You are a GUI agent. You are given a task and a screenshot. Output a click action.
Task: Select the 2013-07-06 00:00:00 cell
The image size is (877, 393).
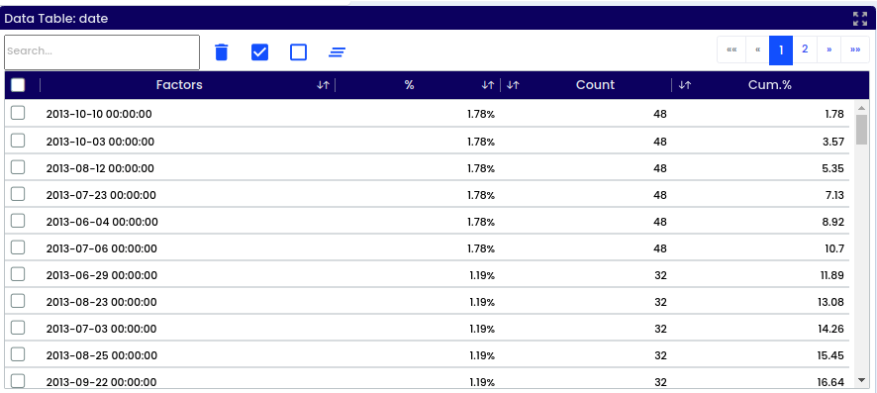pos(101,248)
